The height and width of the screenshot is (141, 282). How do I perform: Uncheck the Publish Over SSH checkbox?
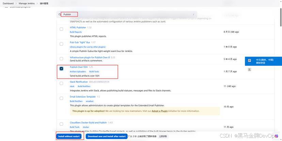[x=61, y=68]
